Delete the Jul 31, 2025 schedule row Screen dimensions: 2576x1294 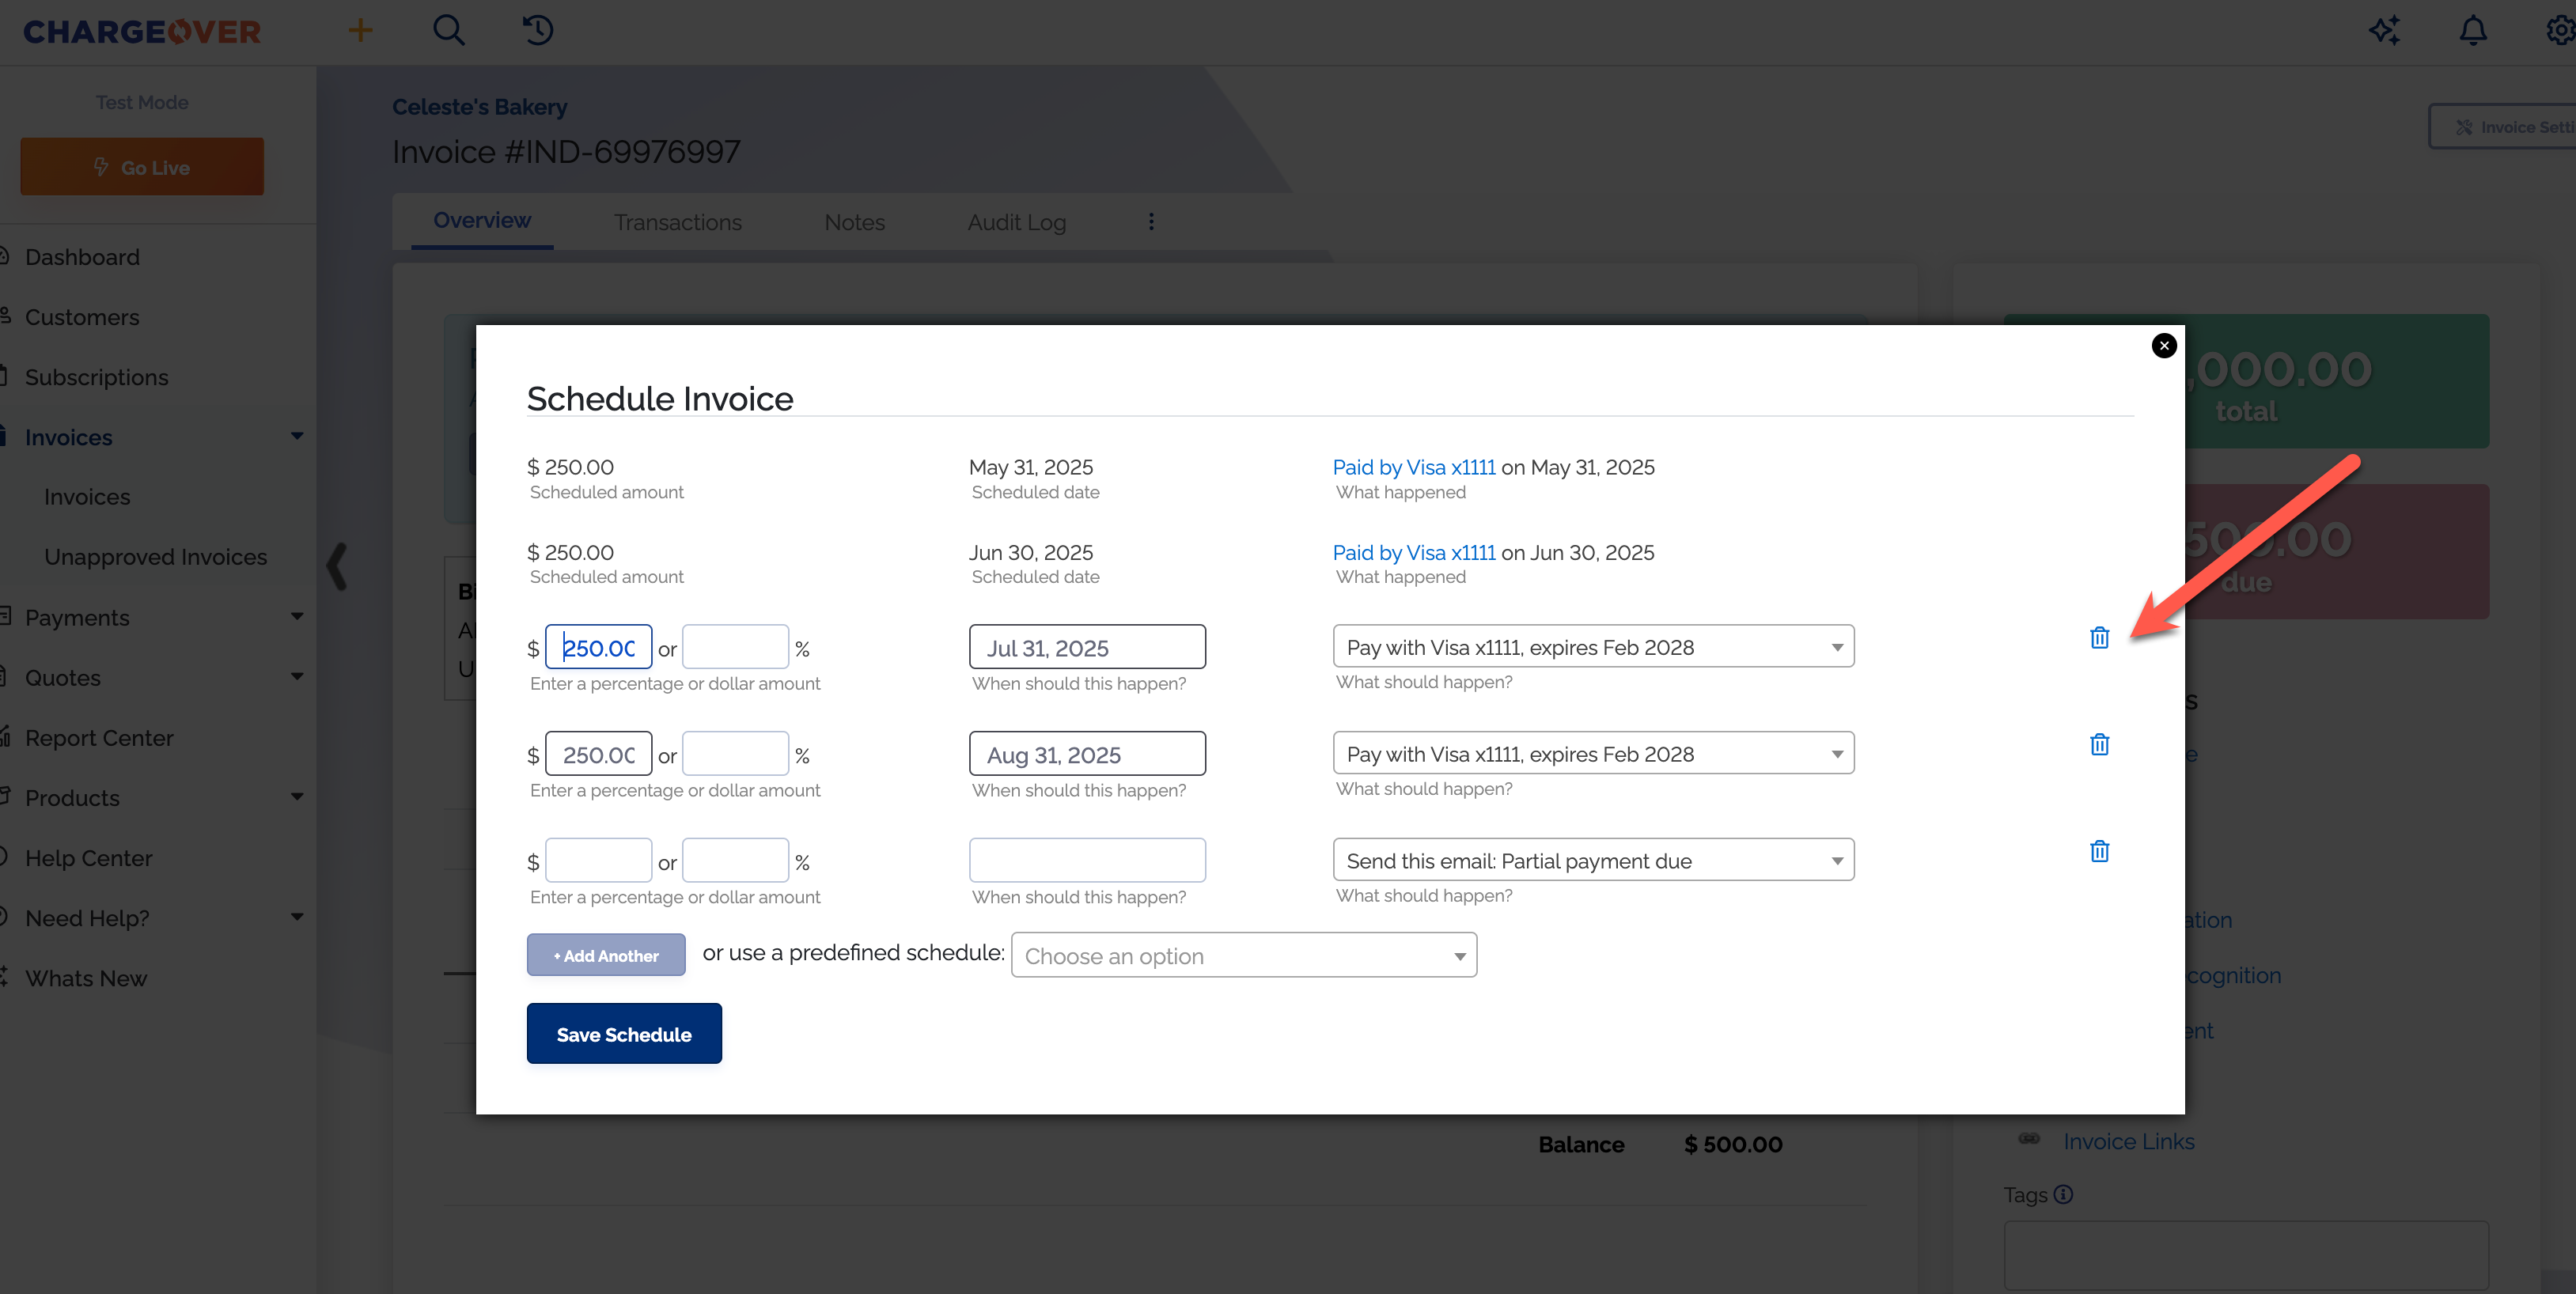click(x=2100, y=638)
